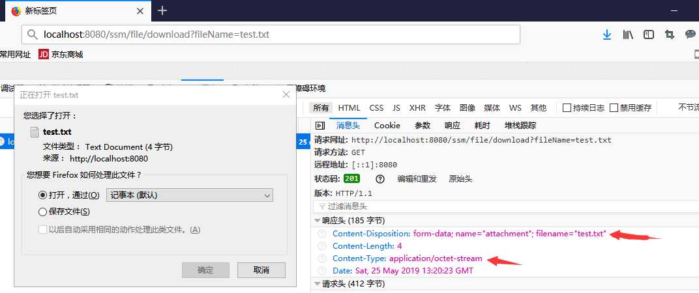
Task: Open the 不节流 throttling dropdown
Action: tap(689, 107)
